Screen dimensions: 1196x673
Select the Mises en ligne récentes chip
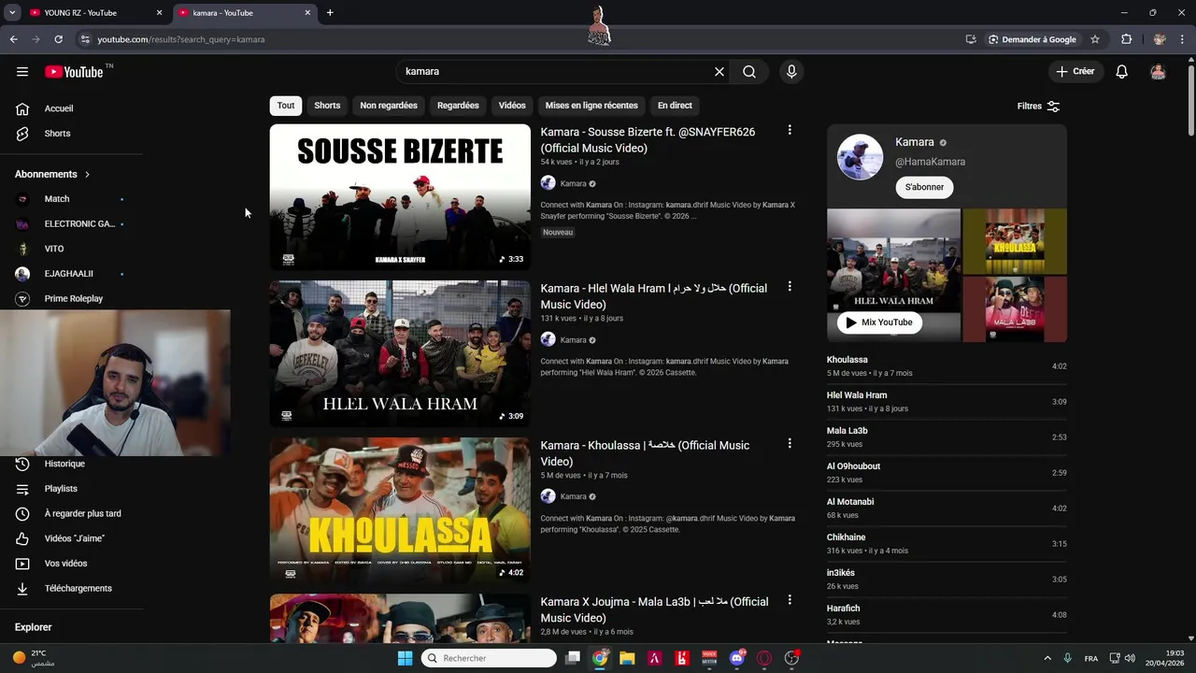tap(591, 106)
